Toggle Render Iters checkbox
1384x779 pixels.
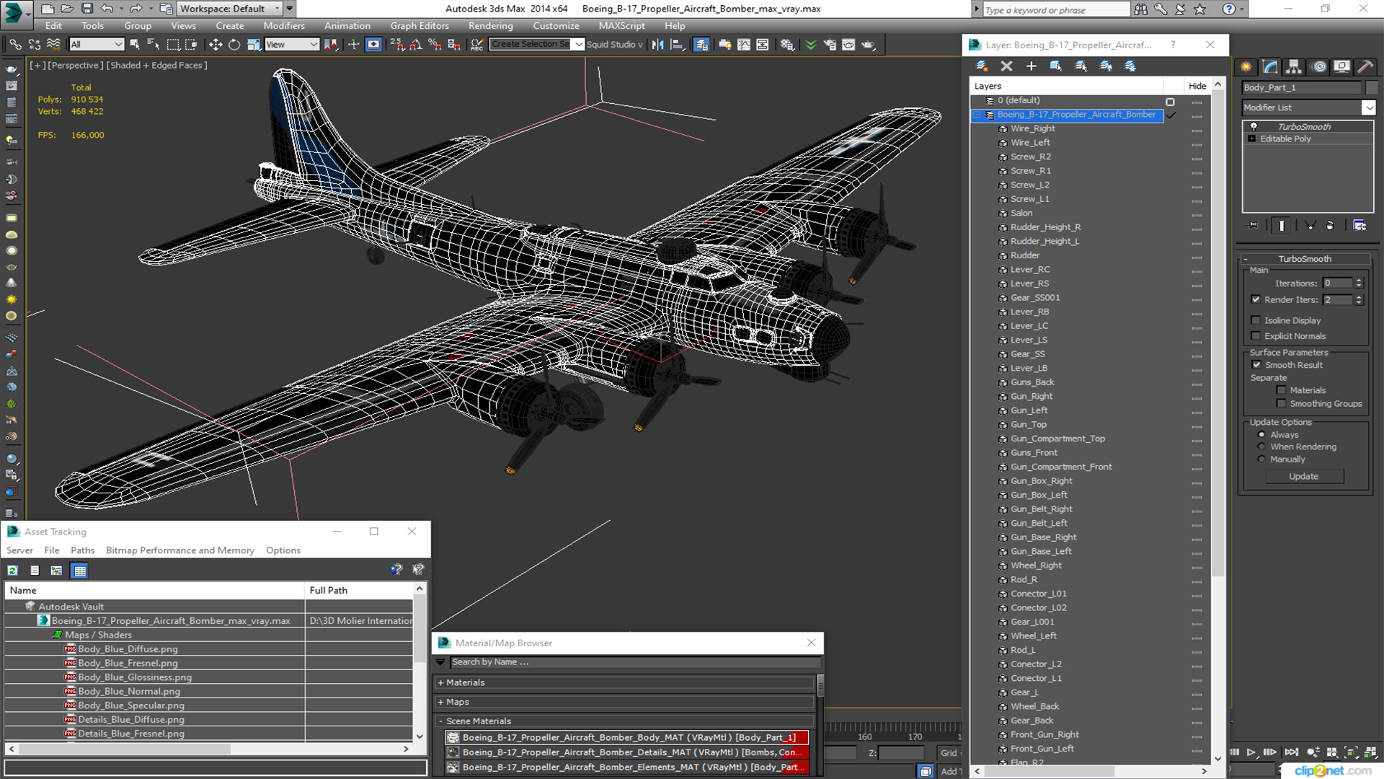point(1256,299)
